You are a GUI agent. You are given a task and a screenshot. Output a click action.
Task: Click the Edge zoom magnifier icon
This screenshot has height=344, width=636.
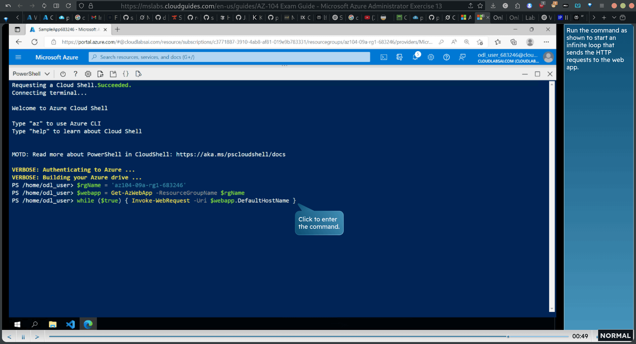466,42
